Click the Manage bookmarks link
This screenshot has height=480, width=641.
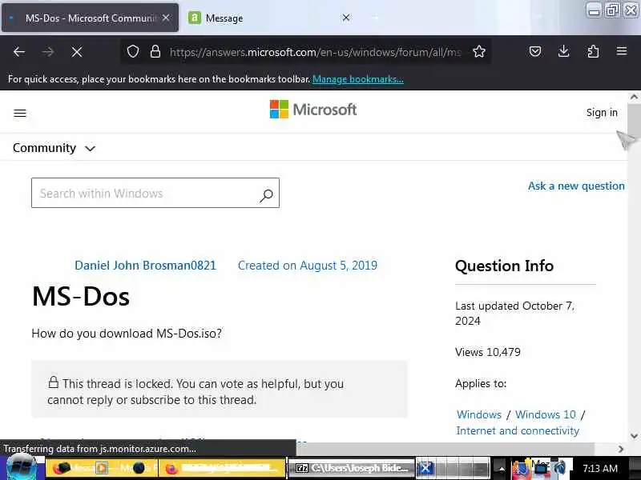357,79
